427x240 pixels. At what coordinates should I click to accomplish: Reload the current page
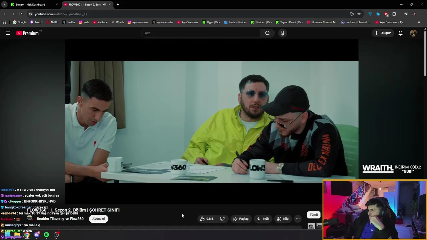click(x=21, y=14)
